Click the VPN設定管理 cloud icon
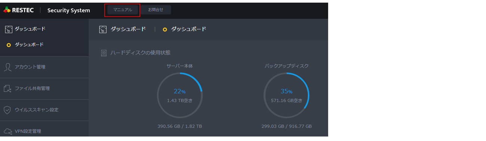Viewport: 486px width, 141px height. click(8, 131)
